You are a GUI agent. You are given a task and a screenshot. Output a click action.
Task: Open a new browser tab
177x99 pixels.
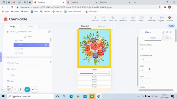point(135,2)
